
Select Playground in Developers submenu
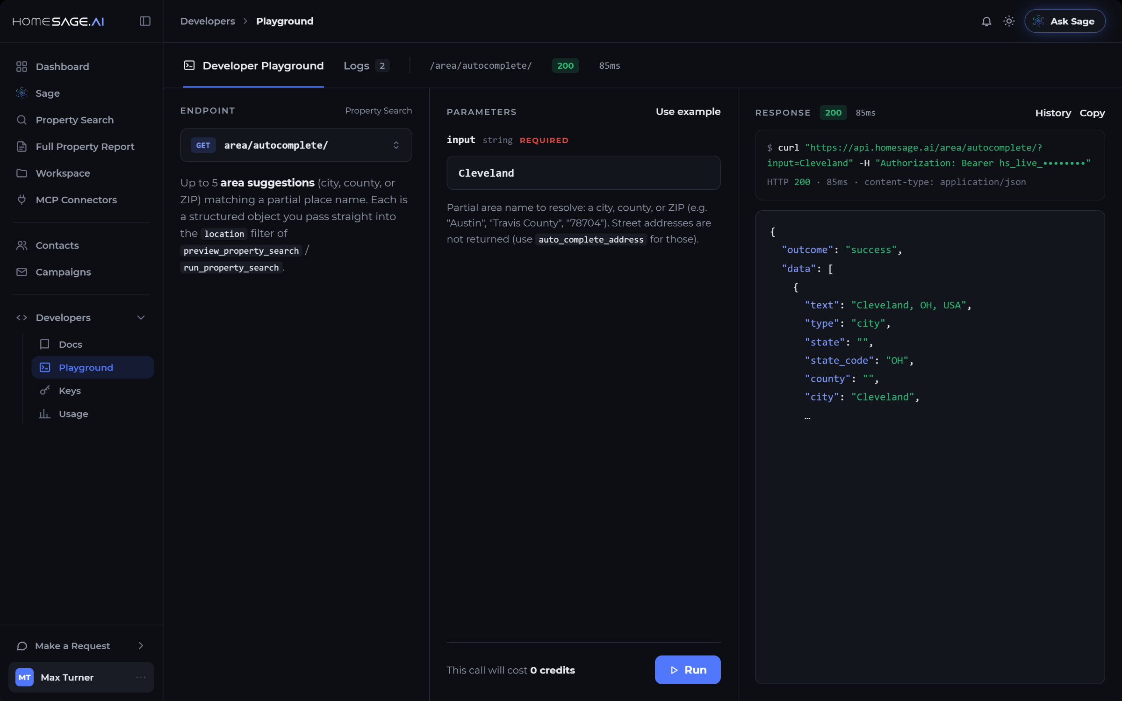coord(93,367)
